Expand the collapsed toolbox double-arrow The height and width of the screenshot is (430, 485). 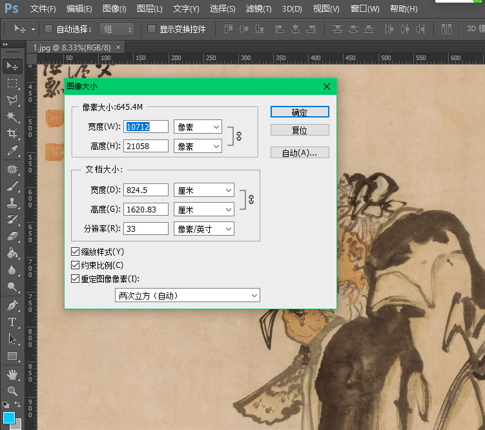5,44
